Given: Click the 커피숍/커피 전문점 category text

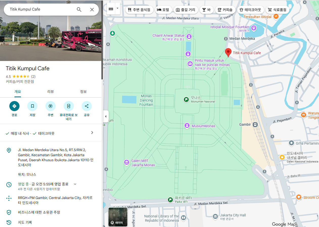Looking at the screenshot, I should 20,82.
